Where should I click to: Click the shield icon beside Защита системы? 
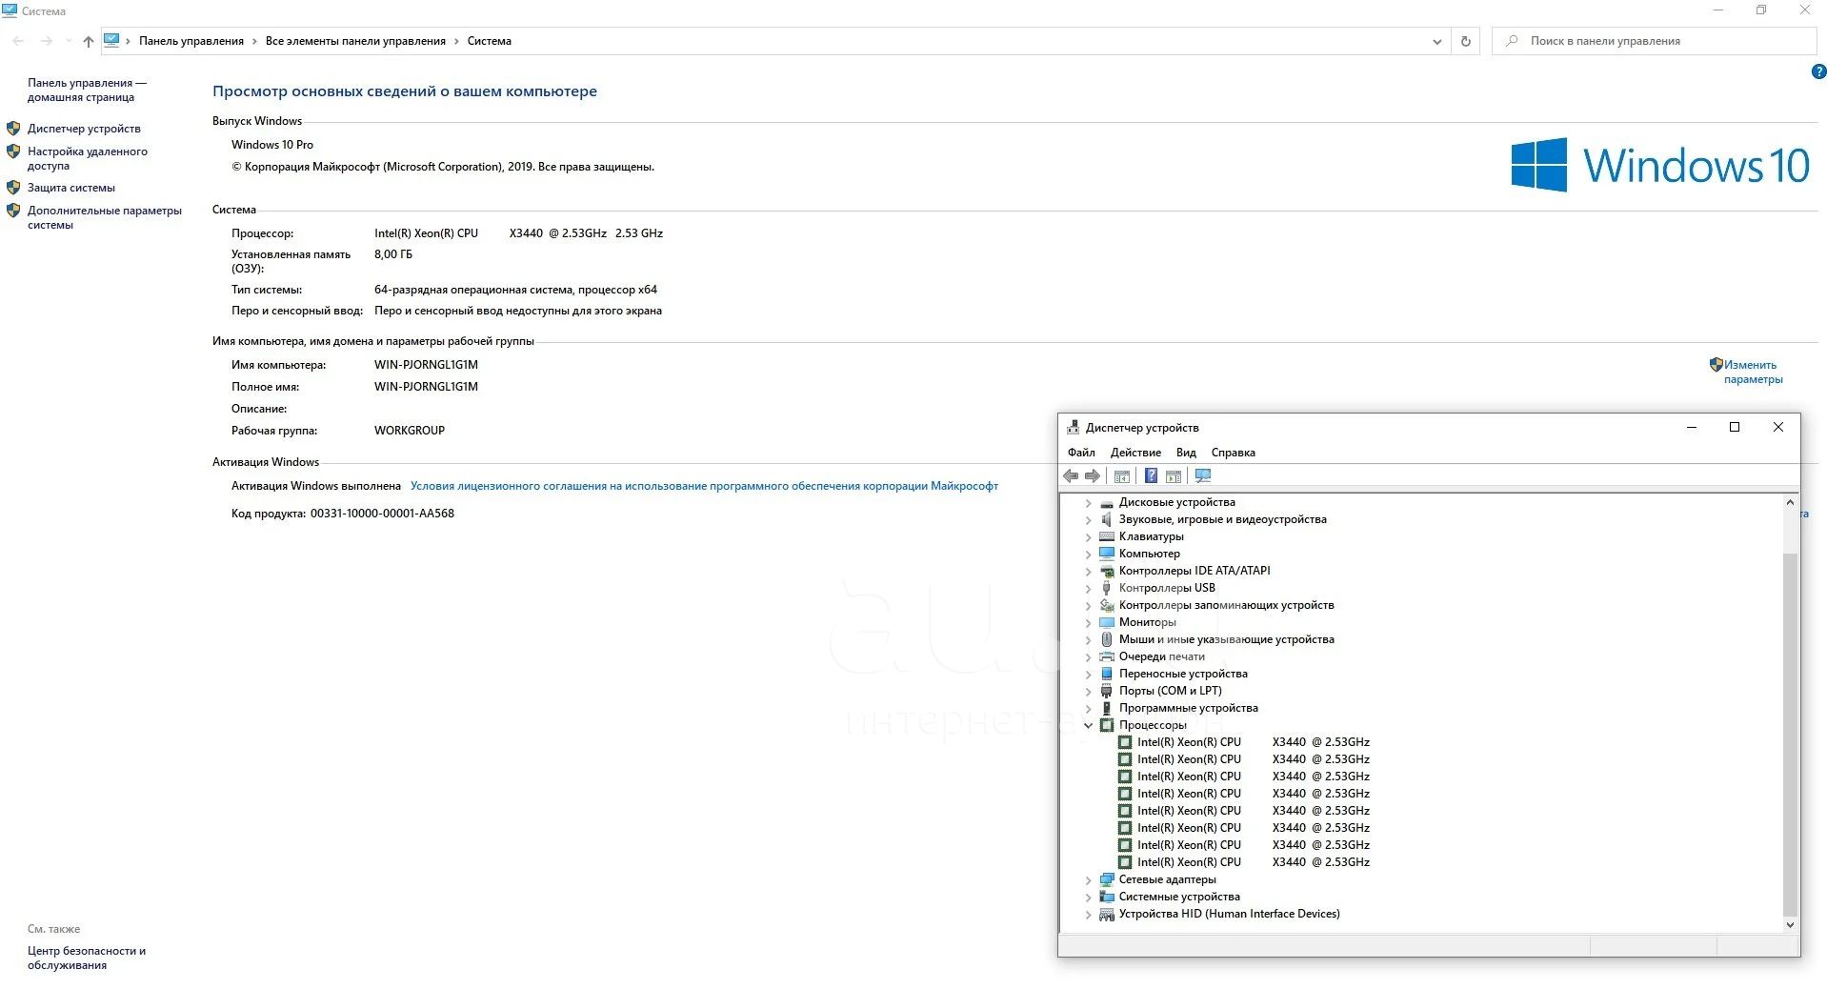click(x=13, y=188)
